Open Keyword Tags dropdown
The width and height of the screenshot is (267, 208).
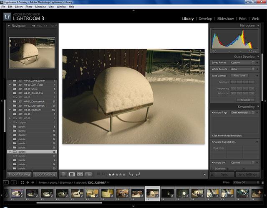(x=242, y=113)
